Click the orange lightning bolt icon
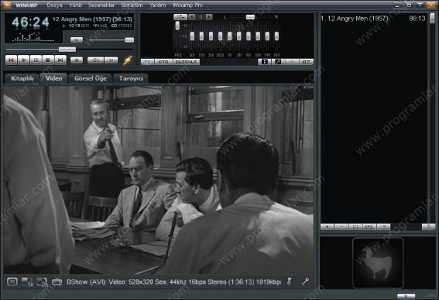 point(127,60)
